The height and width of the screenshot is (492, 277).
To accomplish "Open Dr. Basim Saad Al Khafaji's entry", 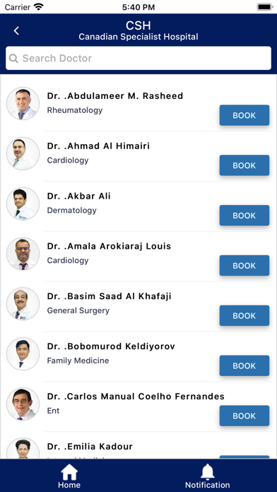I will click(138, 307).
